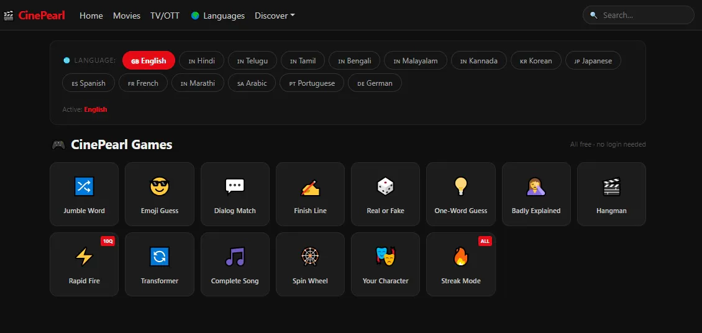
Task: Choose Spanish language pill
Action: click(x=89, y=83)
